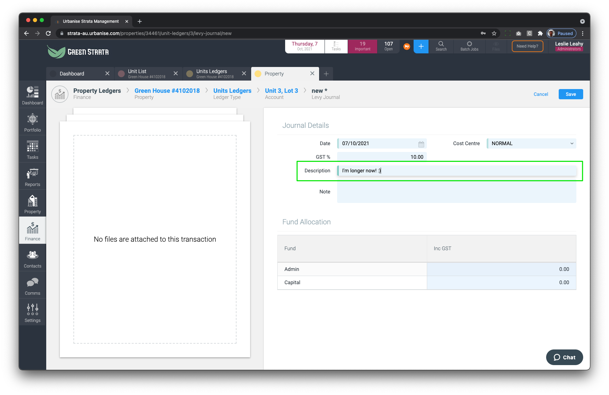
Task: Click the Save button
Action: coord(571,94)
